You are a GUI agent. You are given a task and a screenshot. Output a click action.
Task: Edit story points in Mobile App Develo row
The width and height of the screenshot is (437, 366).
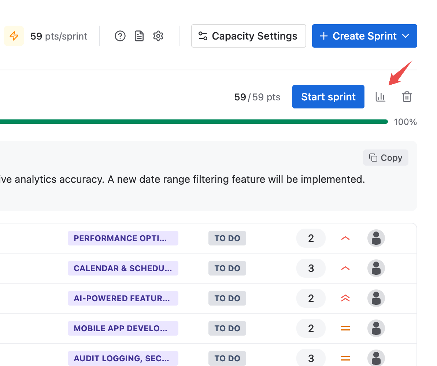311,328
